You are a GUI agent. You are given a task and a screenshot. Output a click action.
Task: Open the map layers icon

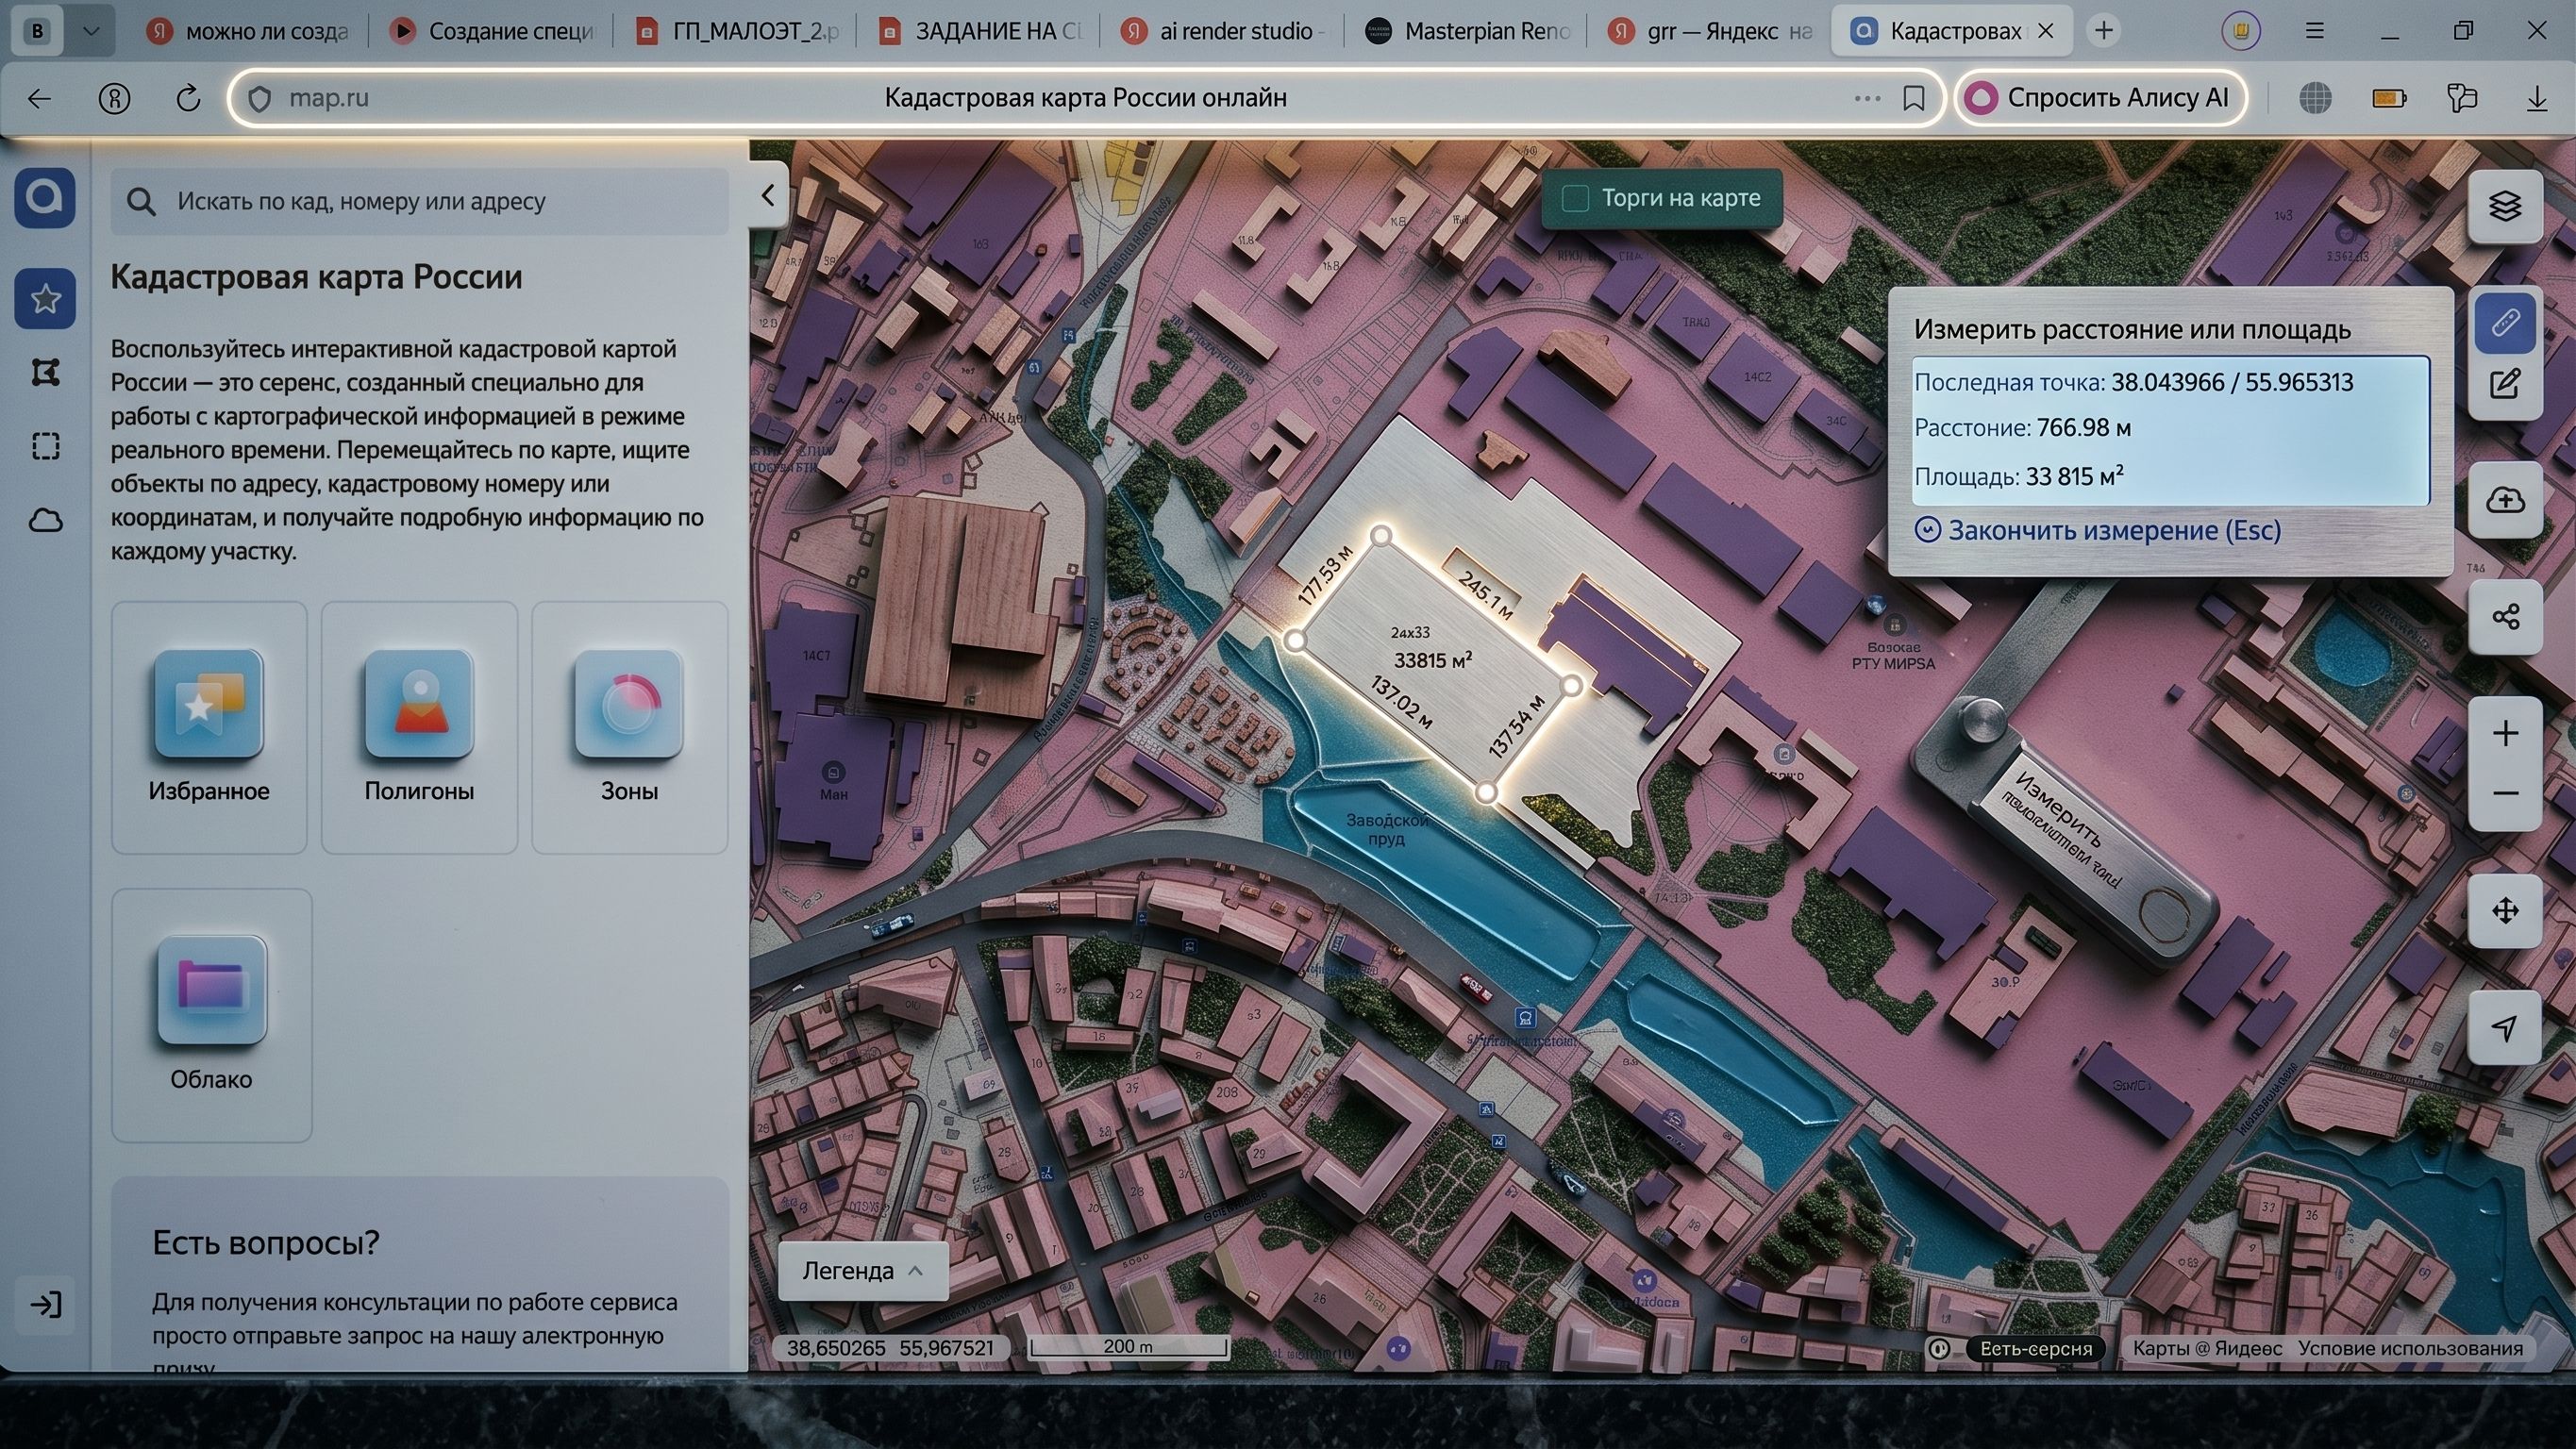(x=2504, y=206)
